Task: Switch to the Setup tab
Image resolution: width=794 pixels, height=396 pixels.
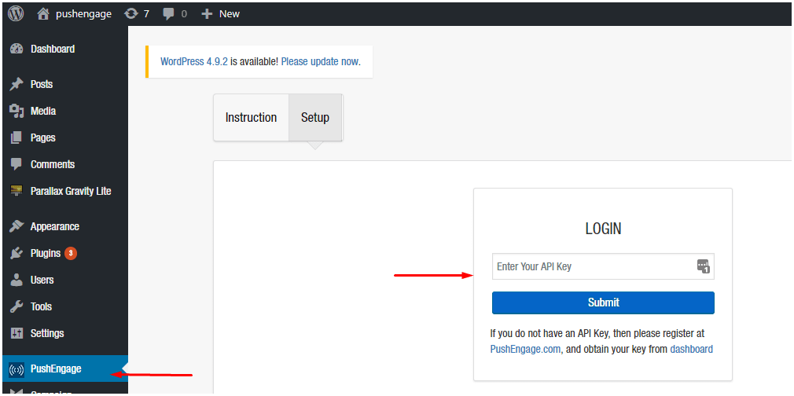Action: 315,118
